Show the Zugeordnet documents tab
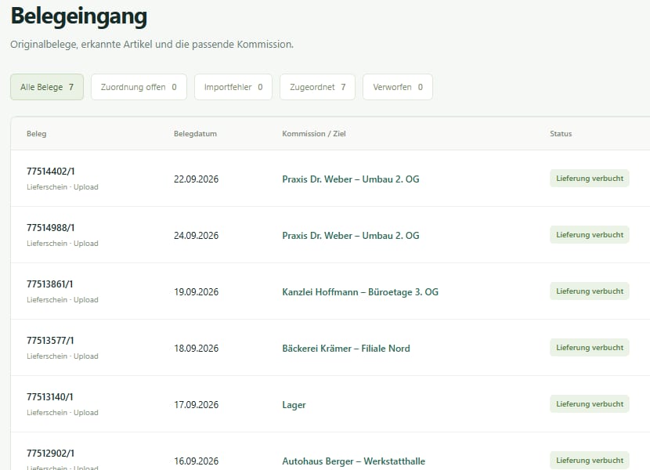Image resolution: width=650 pixels, height=470 pixels. click(317, 87)
